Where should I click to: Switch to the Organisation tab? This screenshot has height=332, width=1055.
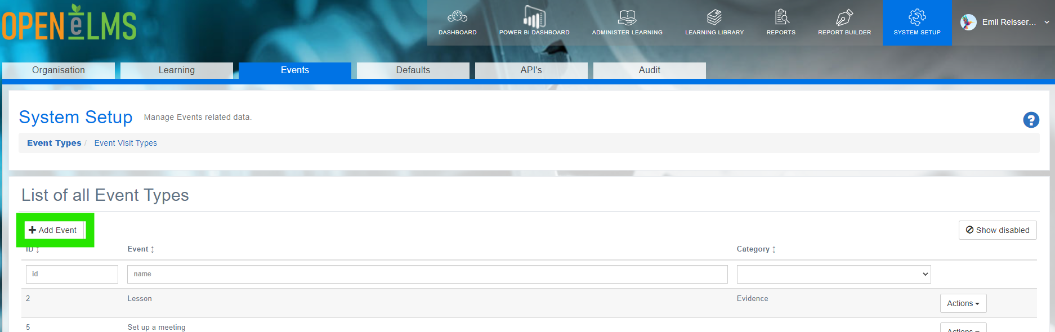coord(59,70)
